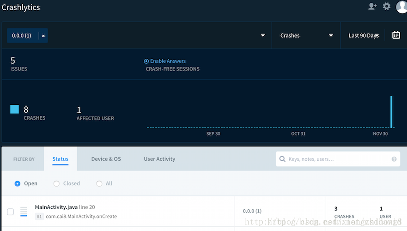Image resolution: width=407 pixels, height=231 pixels.
Task: Click the add user invite icon
Action: (x=372, y=6)
